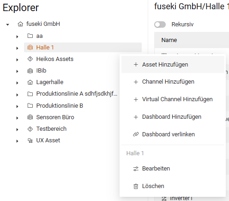Expand the Testbereich tree node

(17, 129)
